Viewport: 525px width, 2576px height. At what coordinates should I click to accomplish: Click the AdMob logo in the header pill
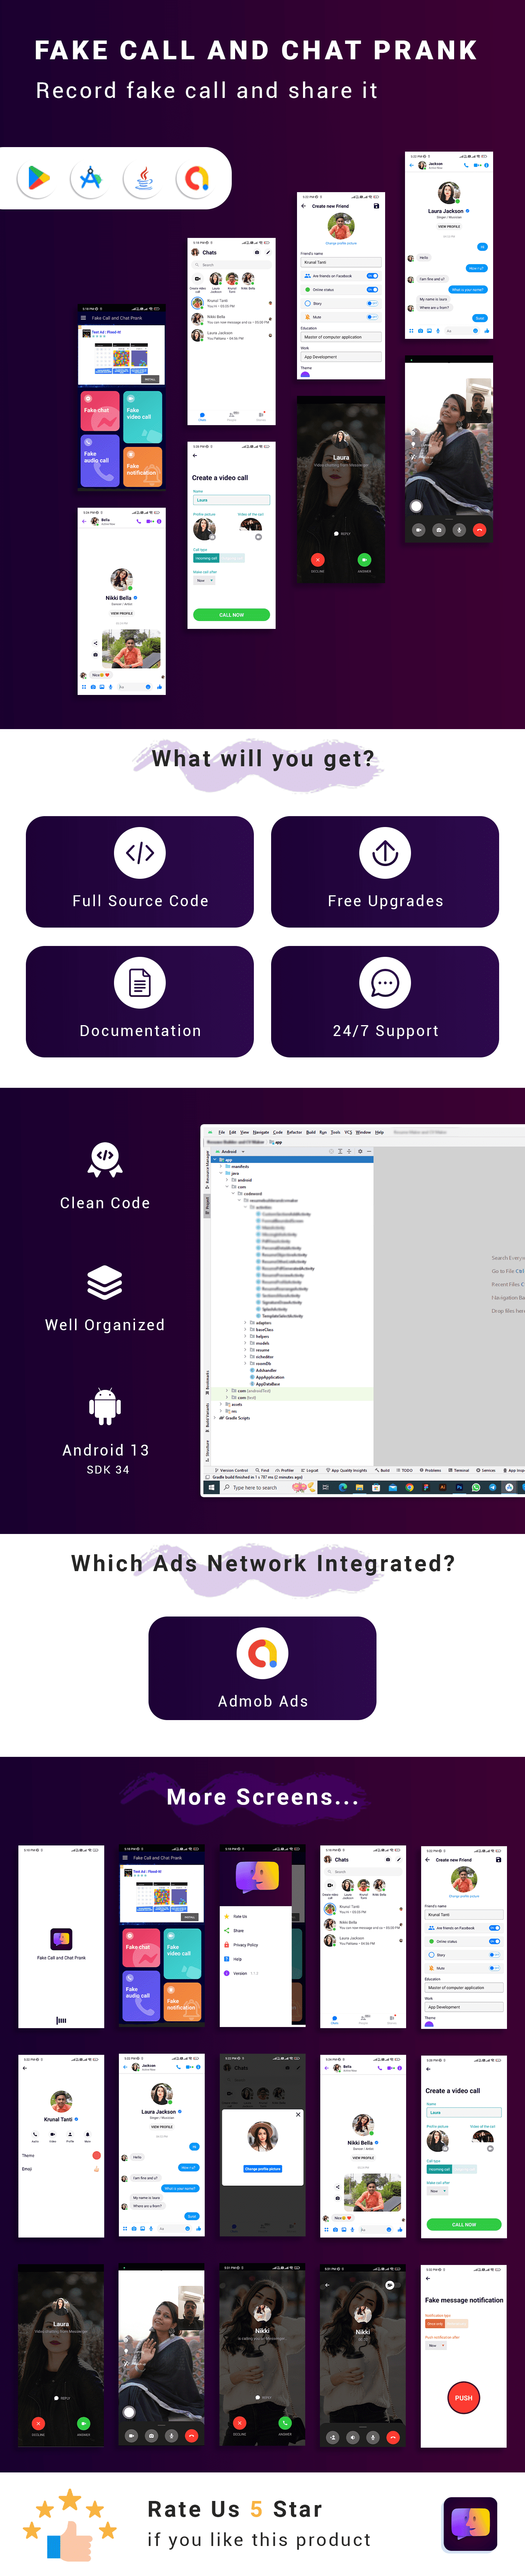pos(196,178)
